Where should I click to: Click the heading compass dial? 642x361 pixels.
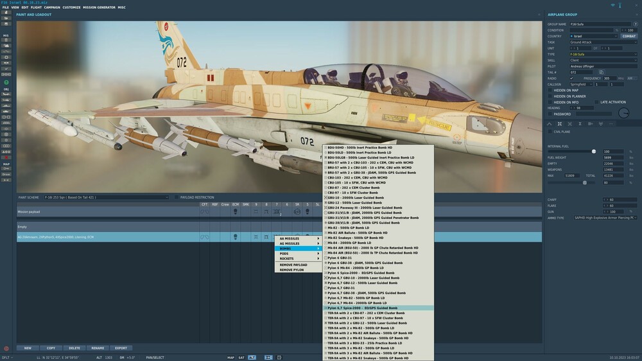[623, 112]
